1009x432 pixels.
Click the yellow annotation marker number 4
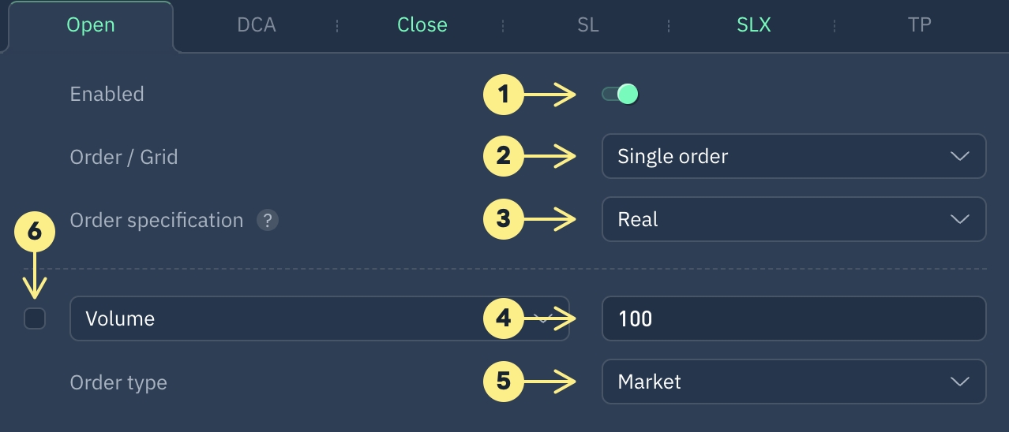(x=503, y=318)
